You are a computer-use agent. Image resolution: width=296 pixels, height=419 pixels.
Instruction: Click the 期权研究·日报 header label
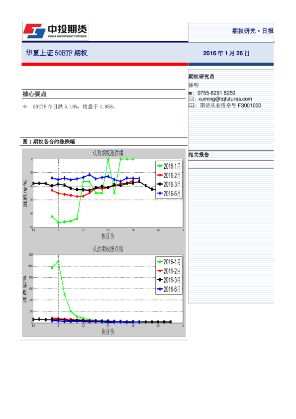252,31
